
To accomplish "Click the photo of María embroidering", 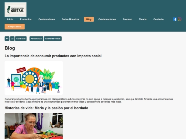I will click(x=34, y=126).
